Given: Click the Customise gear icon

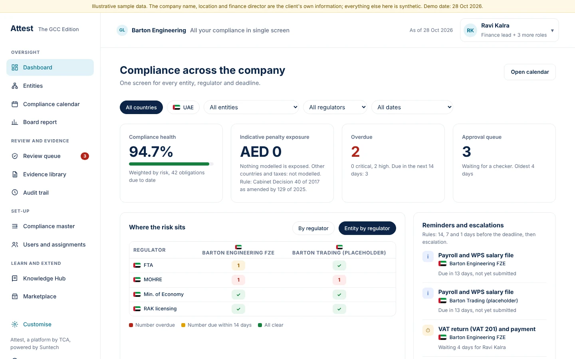Looking at the screenshot, I should pyautogui.click(x=15, y=324).
